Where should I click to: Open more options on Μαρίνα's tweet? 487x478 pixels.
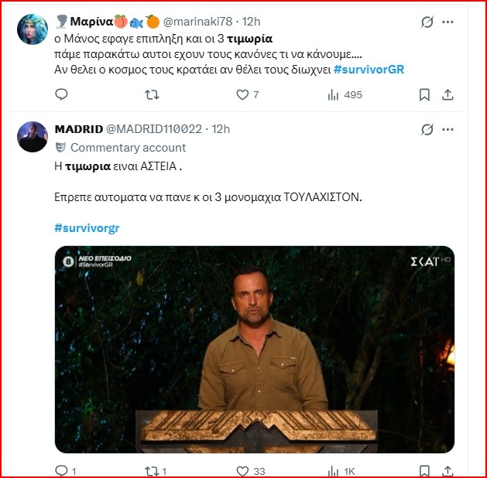[448, 22]
